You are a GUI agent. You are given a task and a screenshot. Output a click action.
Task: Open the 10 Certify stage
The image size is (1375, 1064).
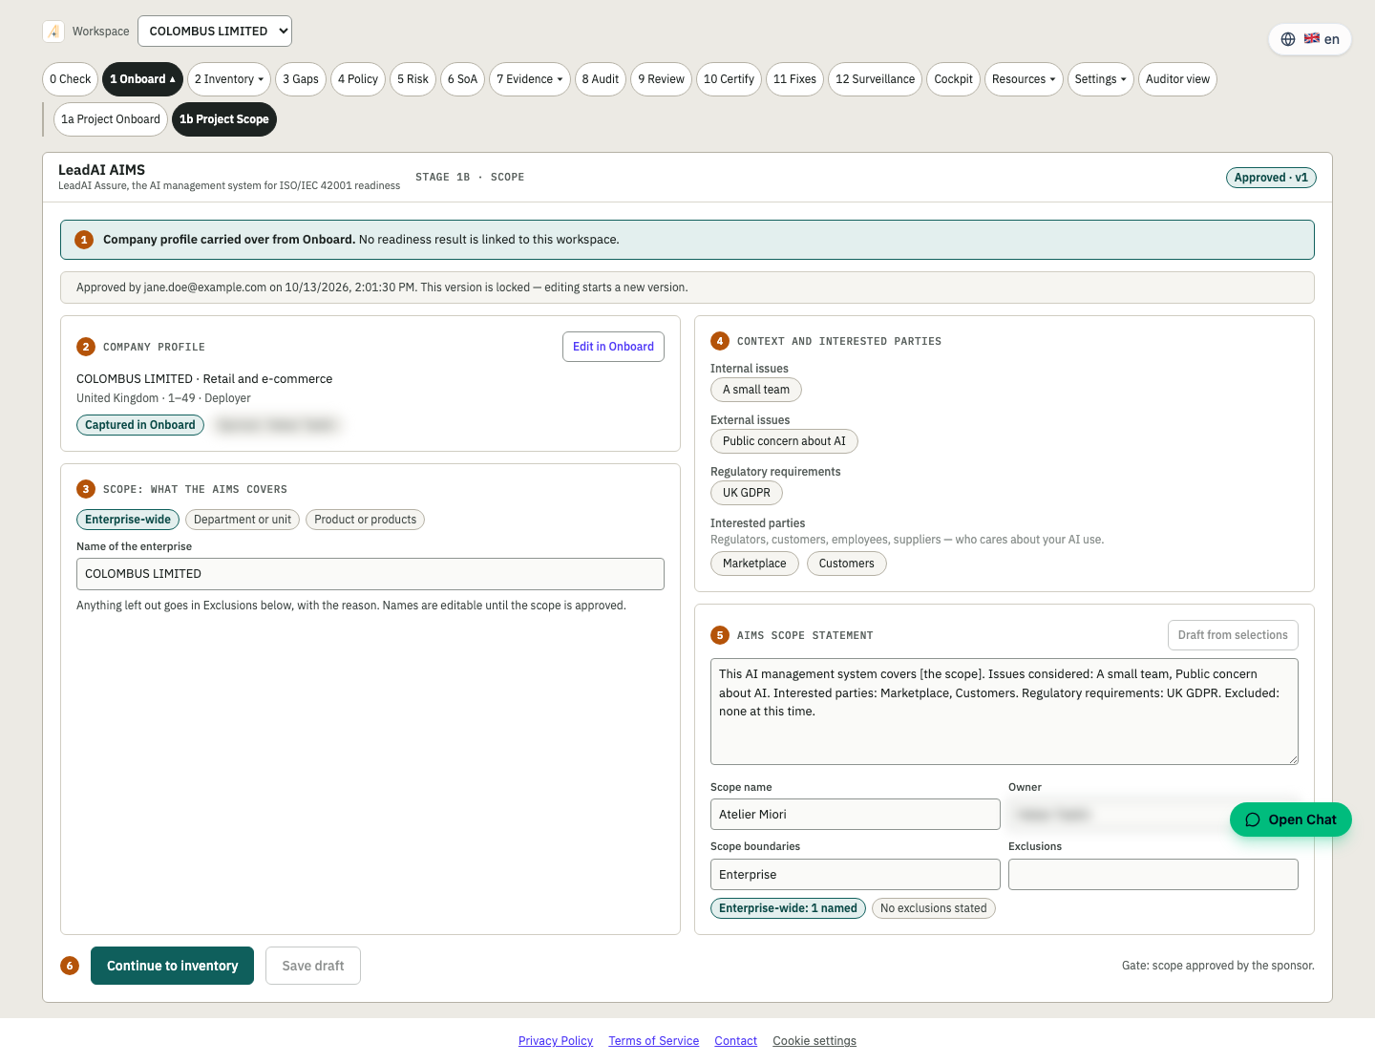coord(729,79)
